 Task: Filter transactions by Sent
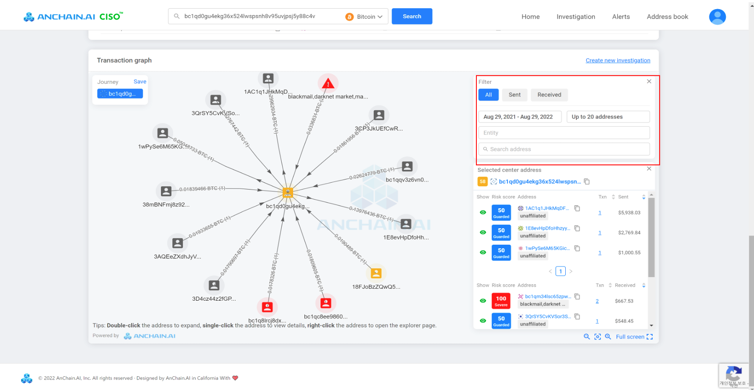[x=515, y=95]
